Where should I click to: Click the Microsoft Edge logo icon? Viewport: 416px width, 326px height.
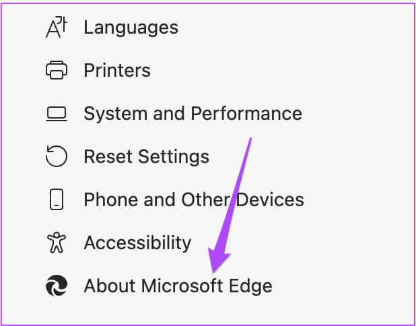(x=56, y=286)
